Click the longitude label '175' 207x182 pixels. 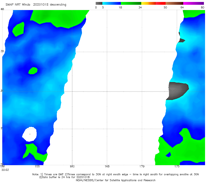pos(177,166)
